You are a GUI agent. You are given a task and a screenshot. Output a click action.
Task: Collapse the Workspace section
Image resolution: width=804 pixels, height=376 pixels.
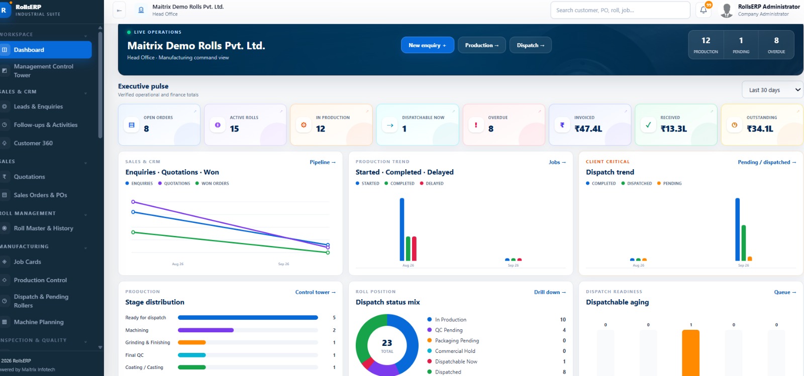click(85, 35)
